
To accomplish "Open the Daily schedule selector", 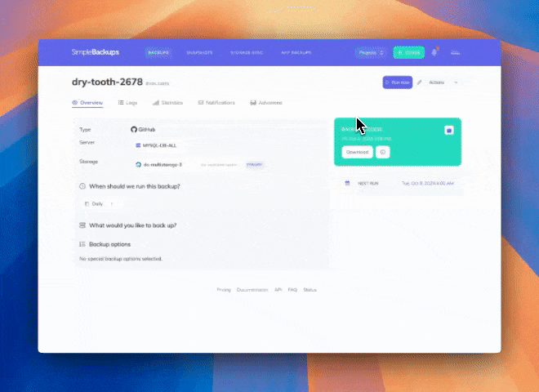I will pos(99,203).
